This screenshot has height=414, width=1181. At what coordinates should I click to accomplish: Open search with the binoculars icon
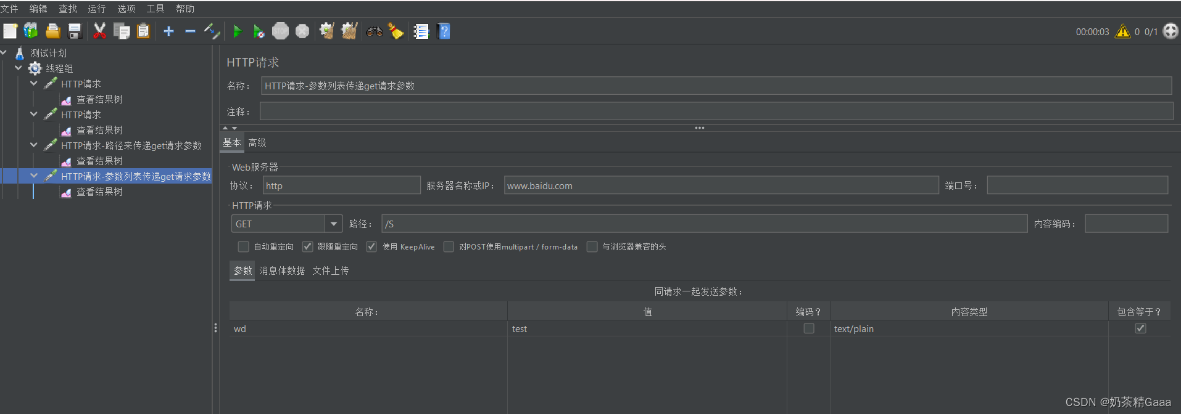(x=374, y=31)
